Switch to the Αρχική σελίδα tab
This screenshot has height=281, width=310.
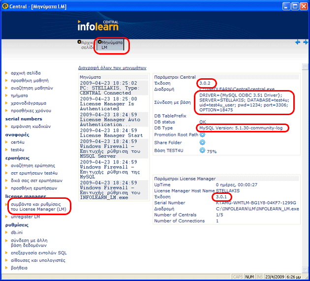tap(87, 45)
